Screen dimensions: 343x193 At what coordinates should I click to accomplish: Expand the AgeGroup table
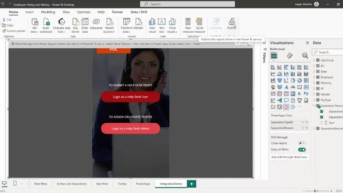(314, 60)
